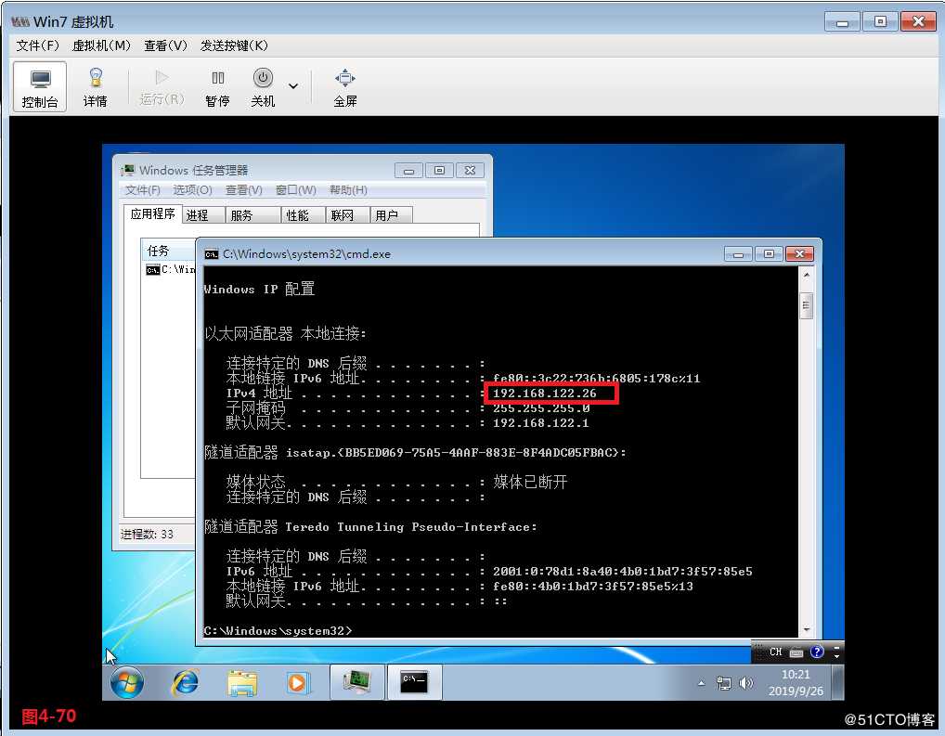Open the 发送按键(K) menu
945x736 pixels.
pyautogui.click(x=234, y=45)
